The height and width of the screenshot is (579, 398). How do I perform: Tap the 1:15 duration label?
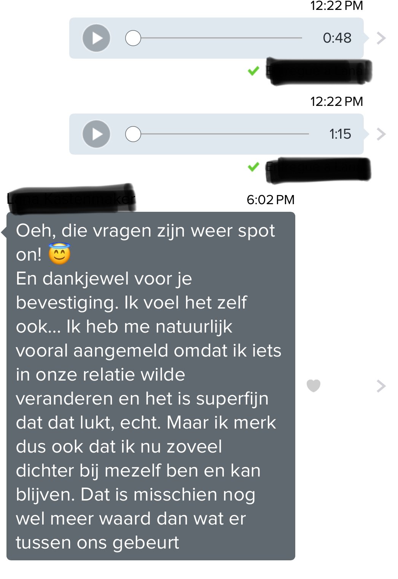(x=340, y=134)
